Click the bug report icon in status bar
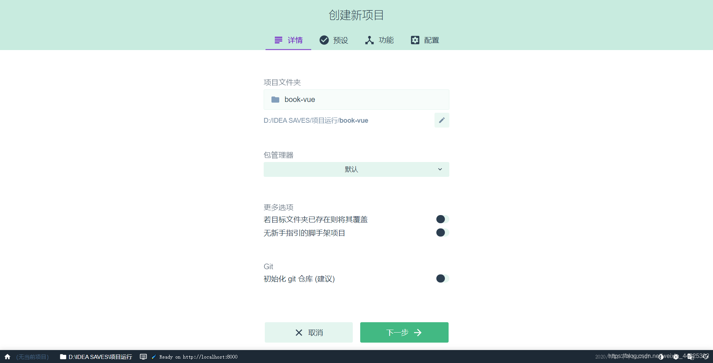This screenshot has height=363, width=713. pos(676,357)
